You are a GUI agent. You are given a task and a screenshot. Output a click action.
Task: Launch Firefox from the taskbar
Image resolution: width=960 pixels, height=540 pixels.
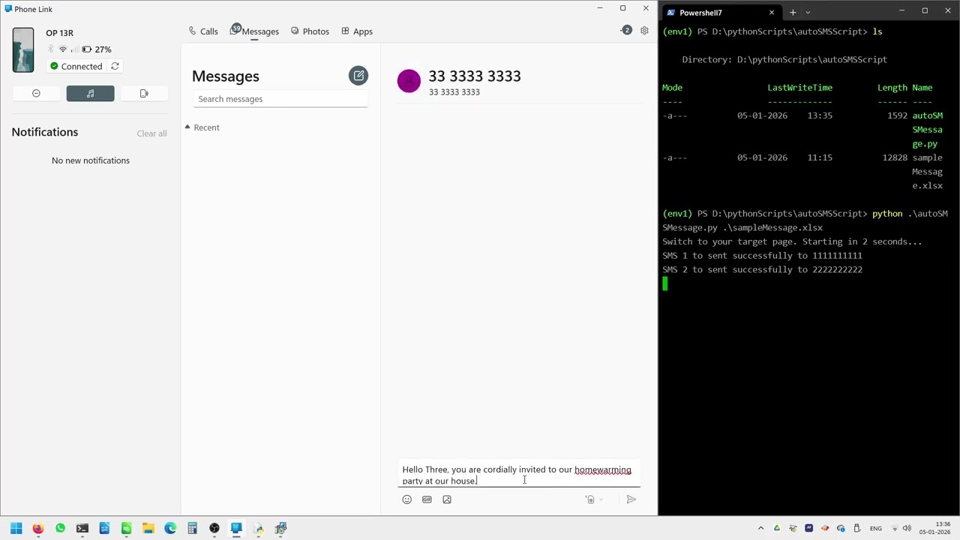(38, 528)
